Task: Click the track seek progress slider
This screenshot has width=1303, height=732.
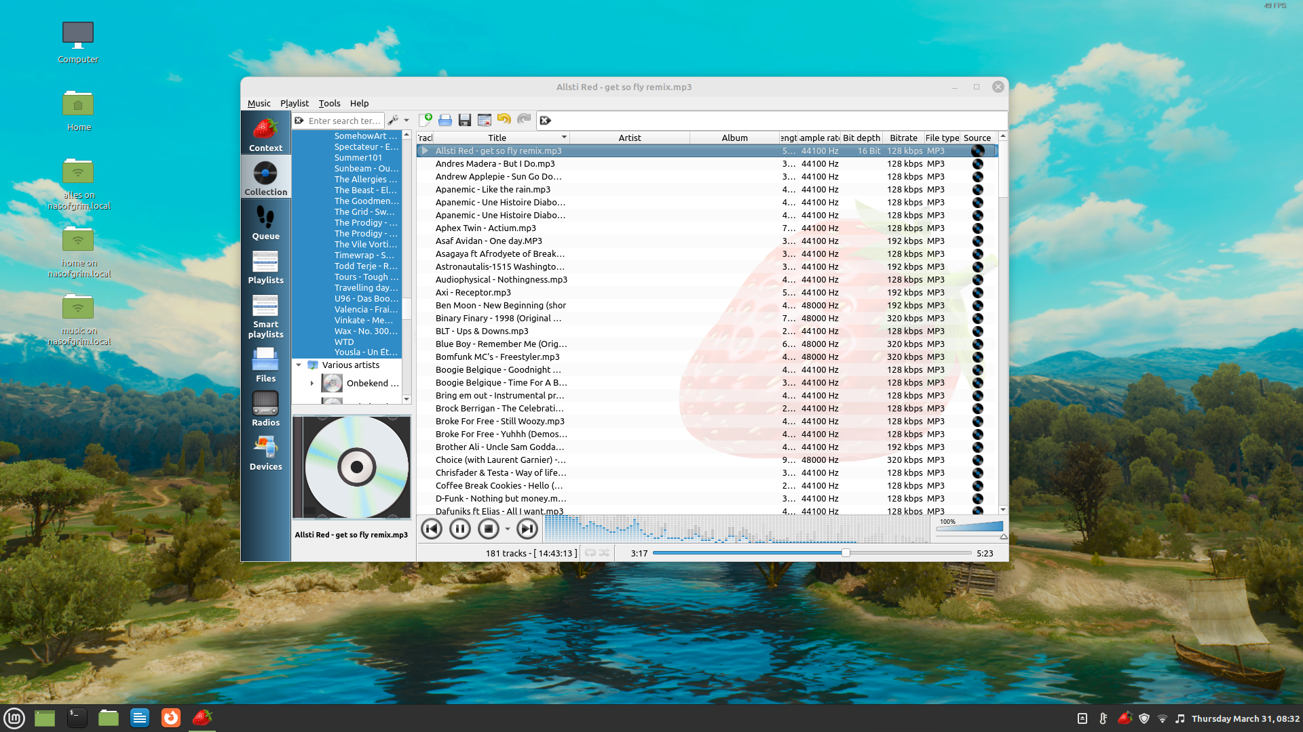Action: (x=812, y=553)
